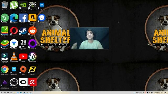The width and height of the screenshot is (168, 94).
Task: Select the Intel Gaming Access shortcut
Action: tap(42, 6)
